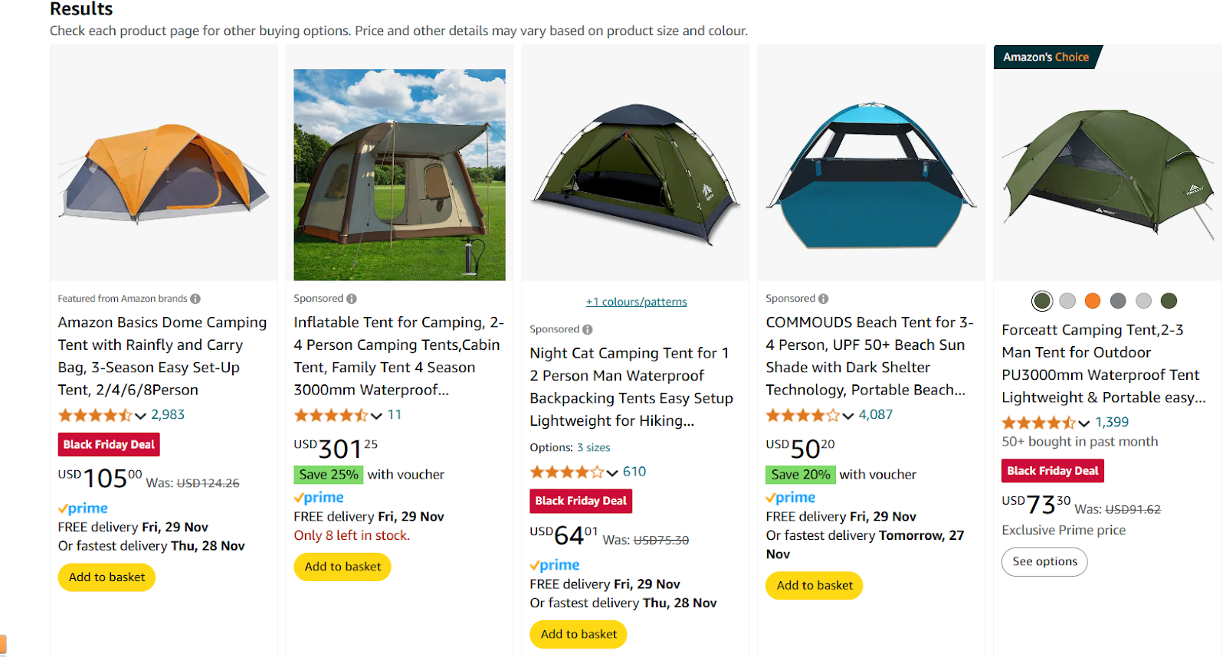This screenshot has height=657, width=1226.
Task: Click the info icon next to "Featured from Amazon brands"
Action: click(196, 298)
